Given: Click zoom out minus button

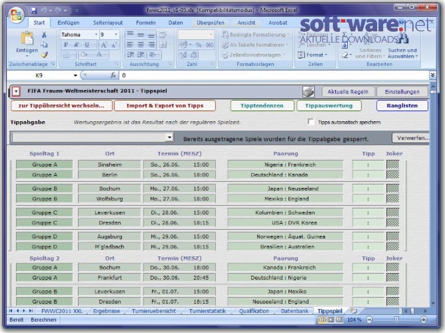Looking at the screenshot, I should coord(369,320).
